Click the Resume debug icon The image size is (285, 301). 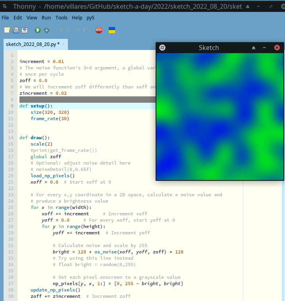coord(86,30)
